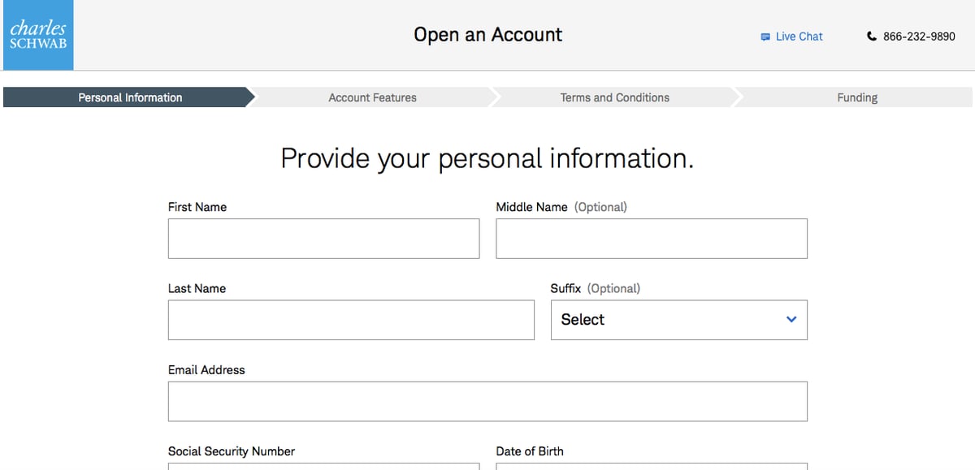Open the Live Chat link
975x470 pixels.
(799, 37)
